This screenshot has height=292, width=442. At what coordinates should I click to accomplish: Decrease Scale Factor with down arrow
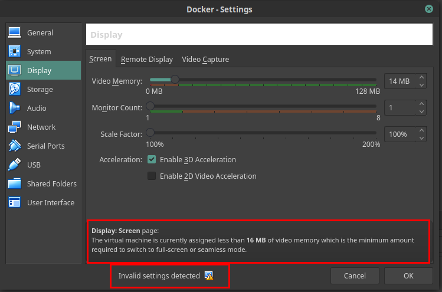point(421,138)
